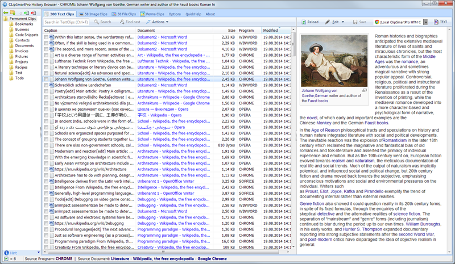Screen dimensions: 455x264
Task: Tick checkbox beside Lufthansa Technik clip
Action: (x=47, y=61)
